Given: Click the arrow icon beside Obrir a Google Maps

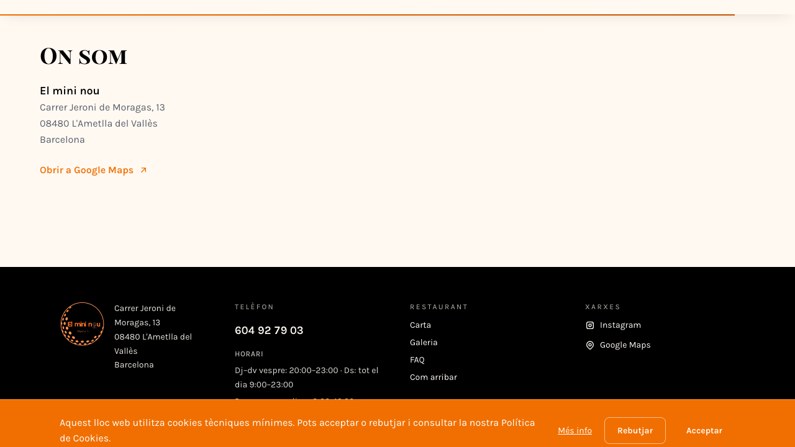Looking at the screenshot, I should tap(143, 170).
